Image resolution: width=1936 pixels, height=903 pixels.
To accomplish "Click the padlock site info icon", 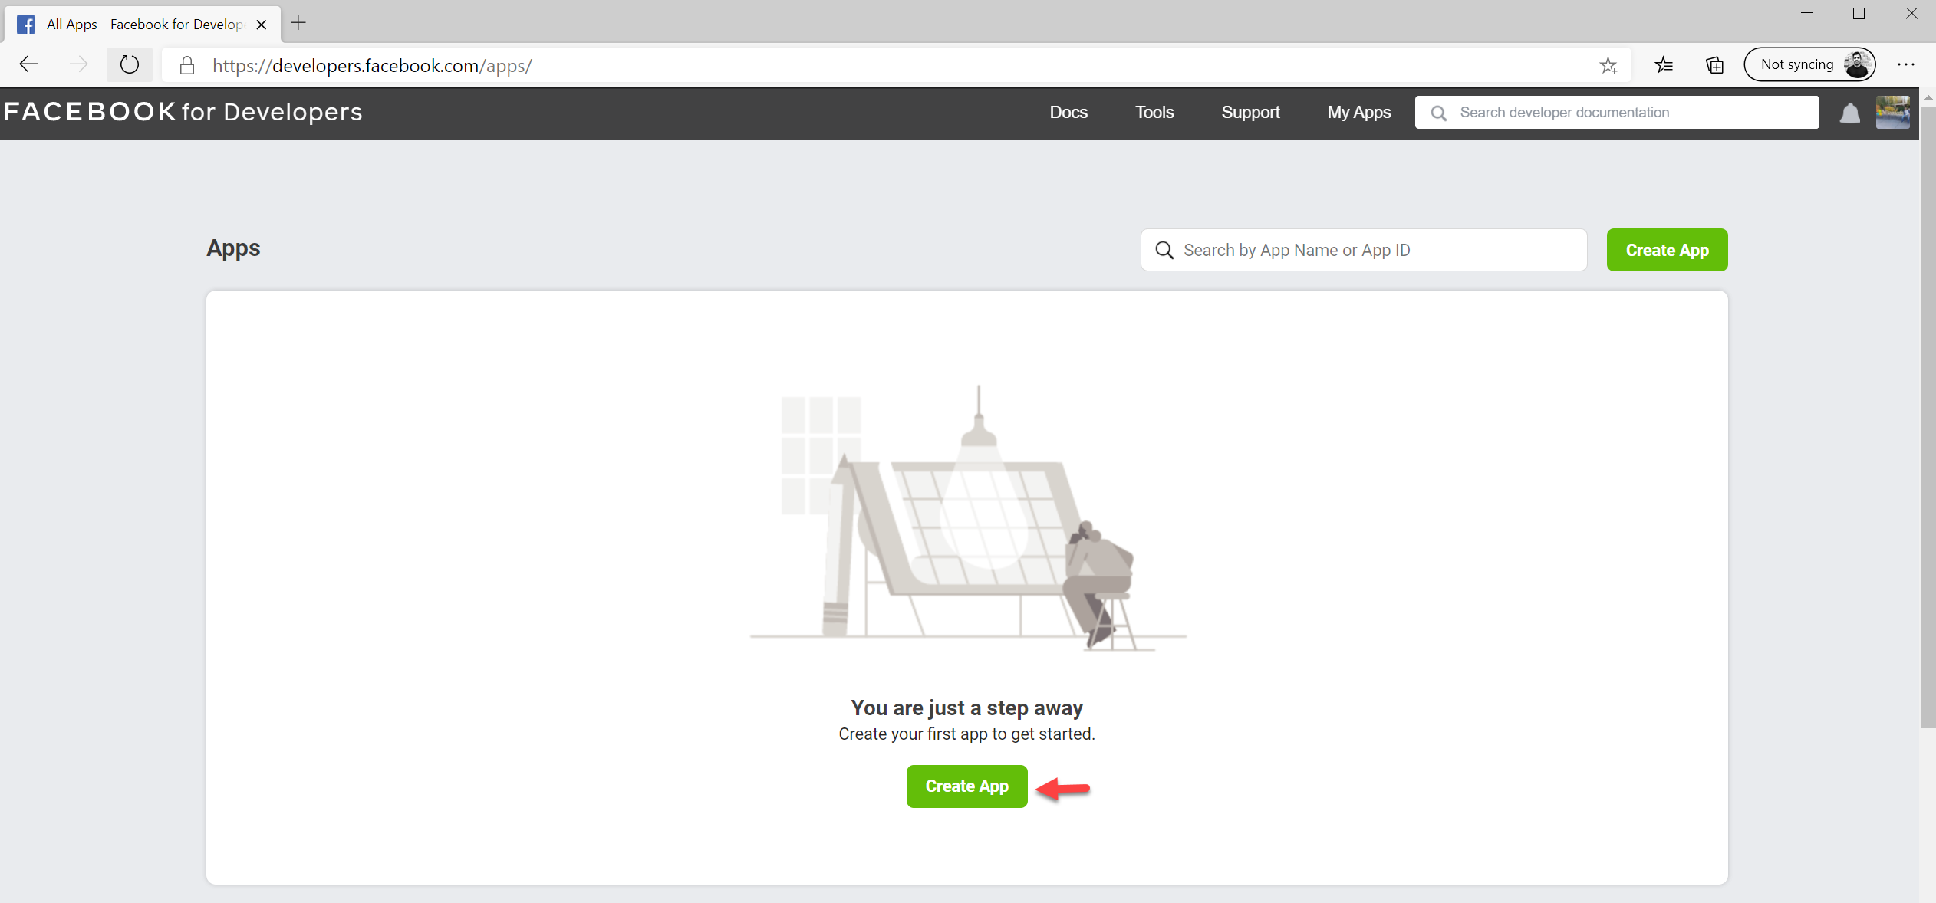I will (x=186, y=66).
